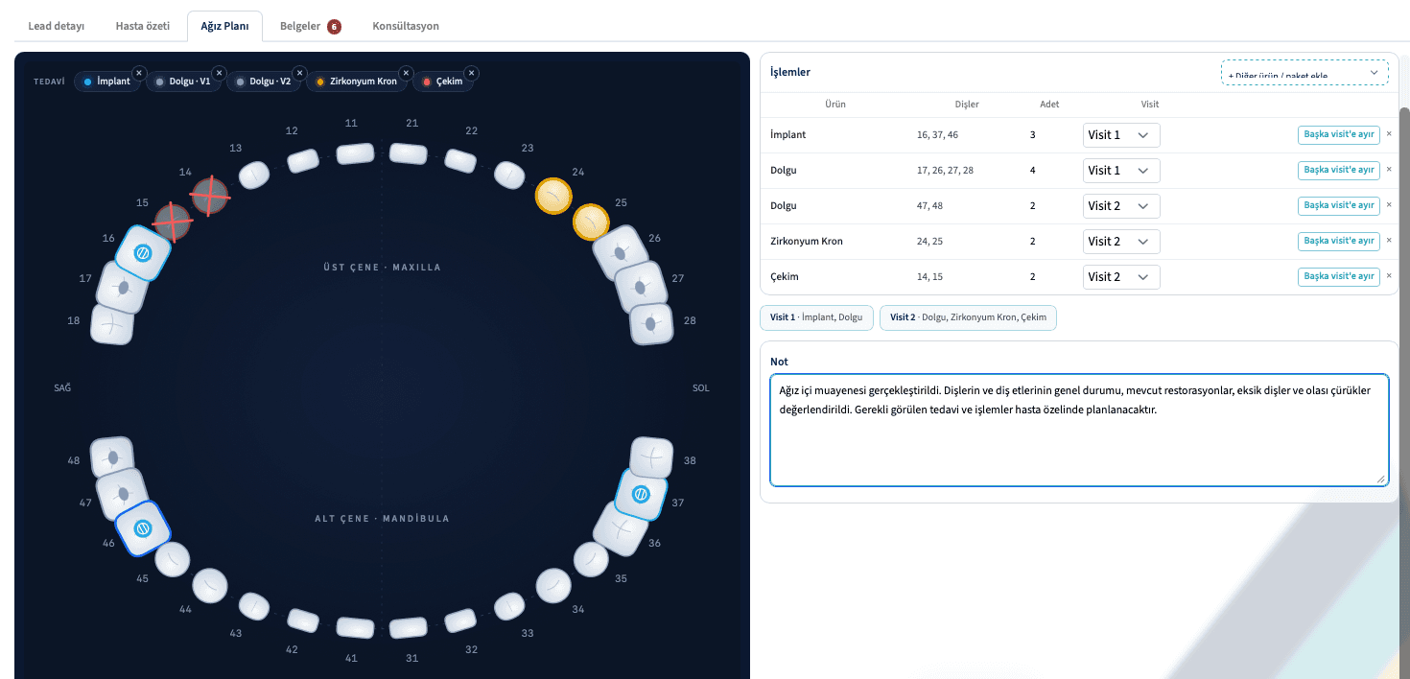The image size is (1410, 679).
Task: Click tooth 15 with the red cross
Action: [x=173, y=222]
